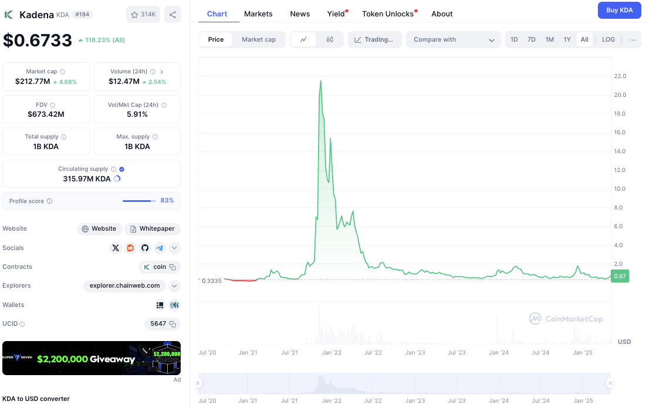Show info tooltip for Circulating supply
Viewport: 646px width, 408px height.
point(113,169)
